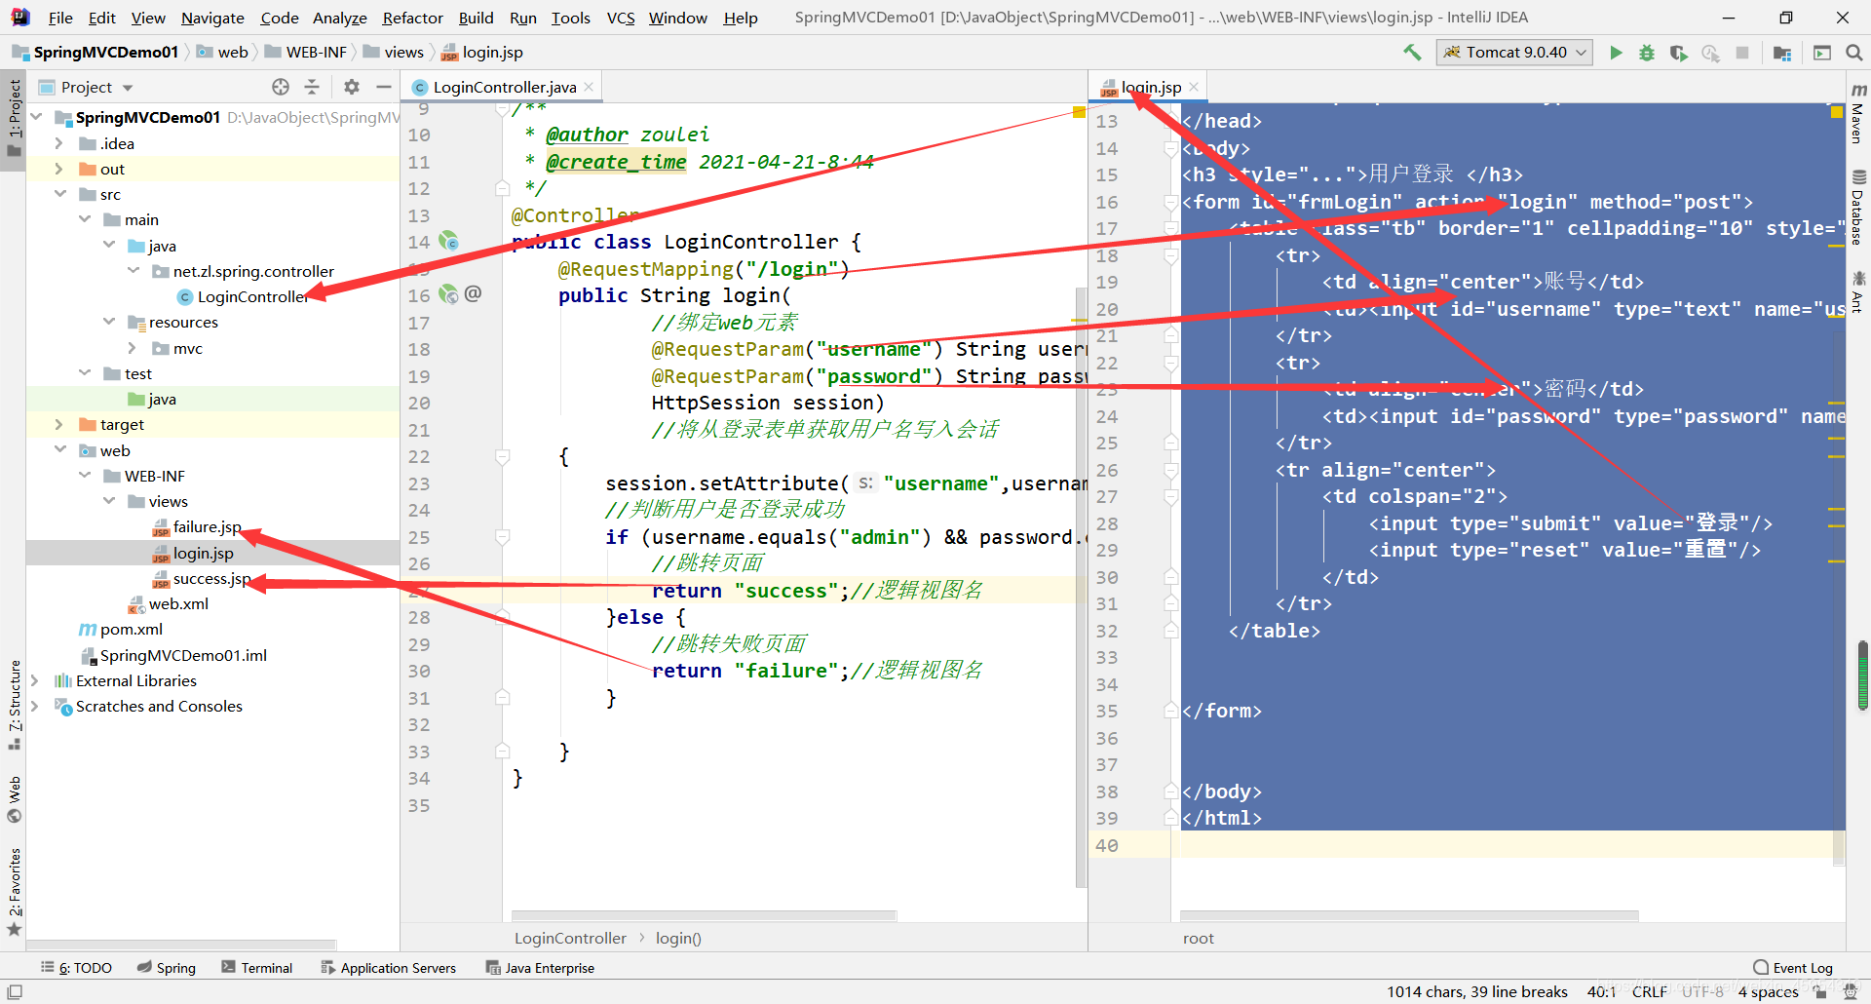Open the Maven tool window
Screen dimensions: 1871x1004
click(1858, 115)
